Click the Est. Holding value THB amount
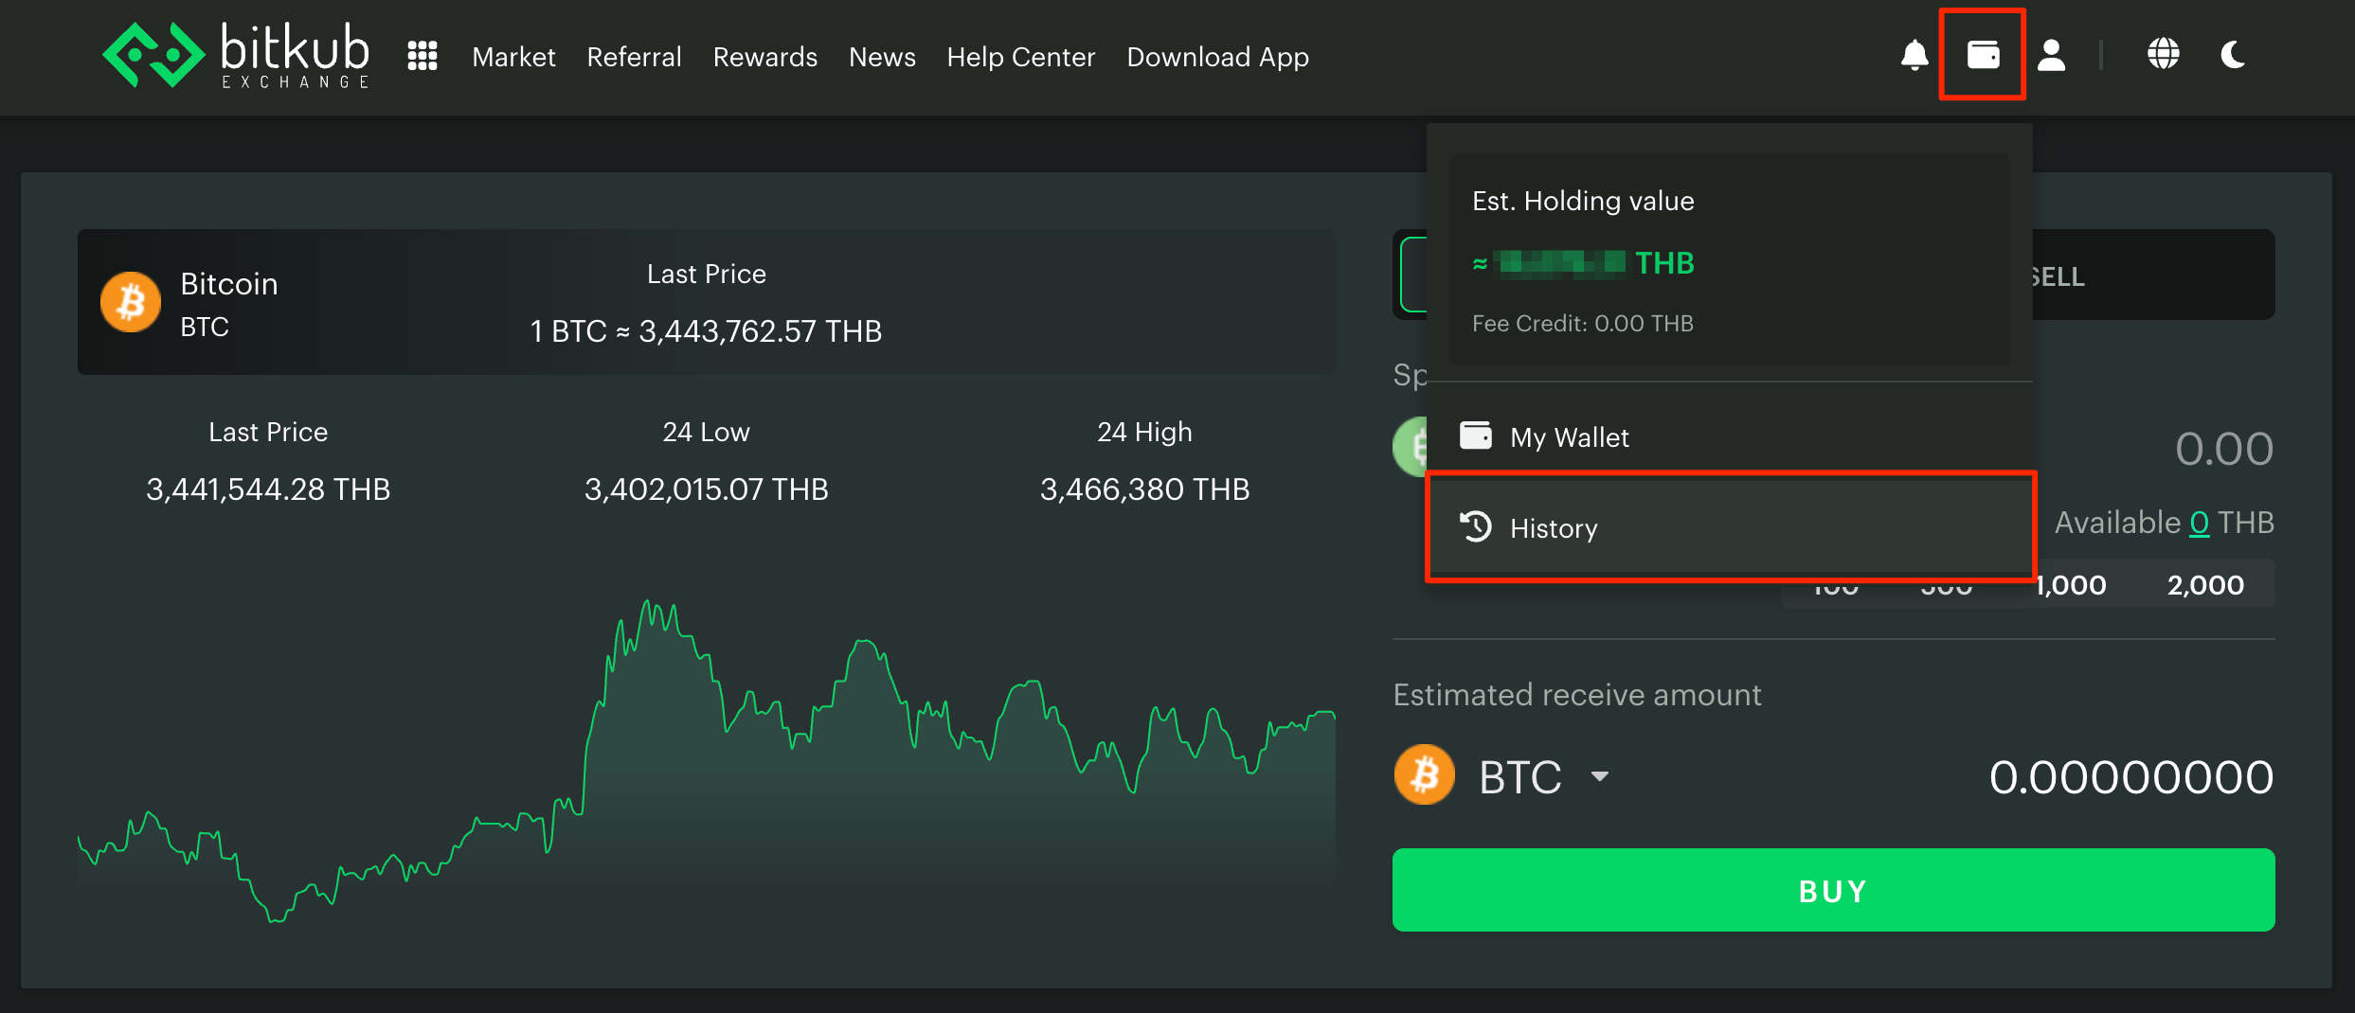The width and height of the screenshot is (2355, 1013). point(1583,262)
